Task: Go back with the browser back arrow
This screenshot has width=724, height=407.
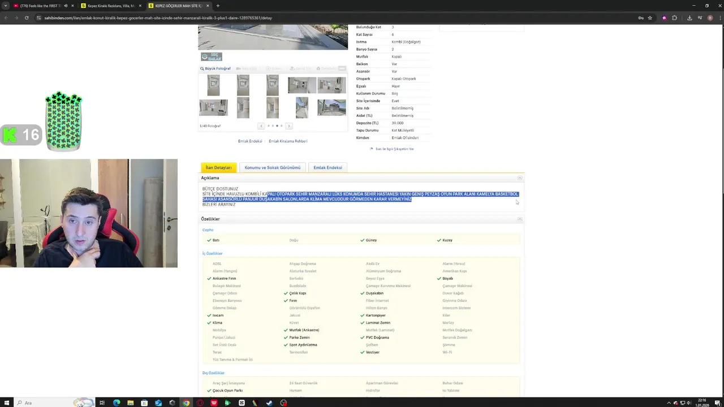Action: tap(6, 18)
